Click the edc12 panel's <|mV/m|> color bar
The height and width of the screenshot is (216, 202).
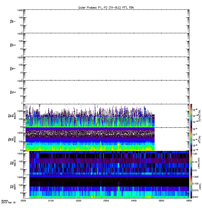[x=191, y=163]
